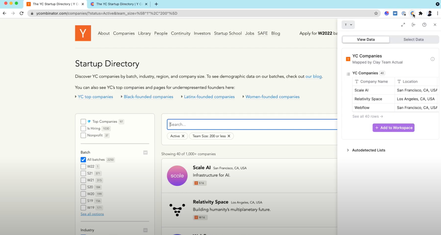Bookmark this page with star icon
441x235 pixels.
click(x=376, y=13)
